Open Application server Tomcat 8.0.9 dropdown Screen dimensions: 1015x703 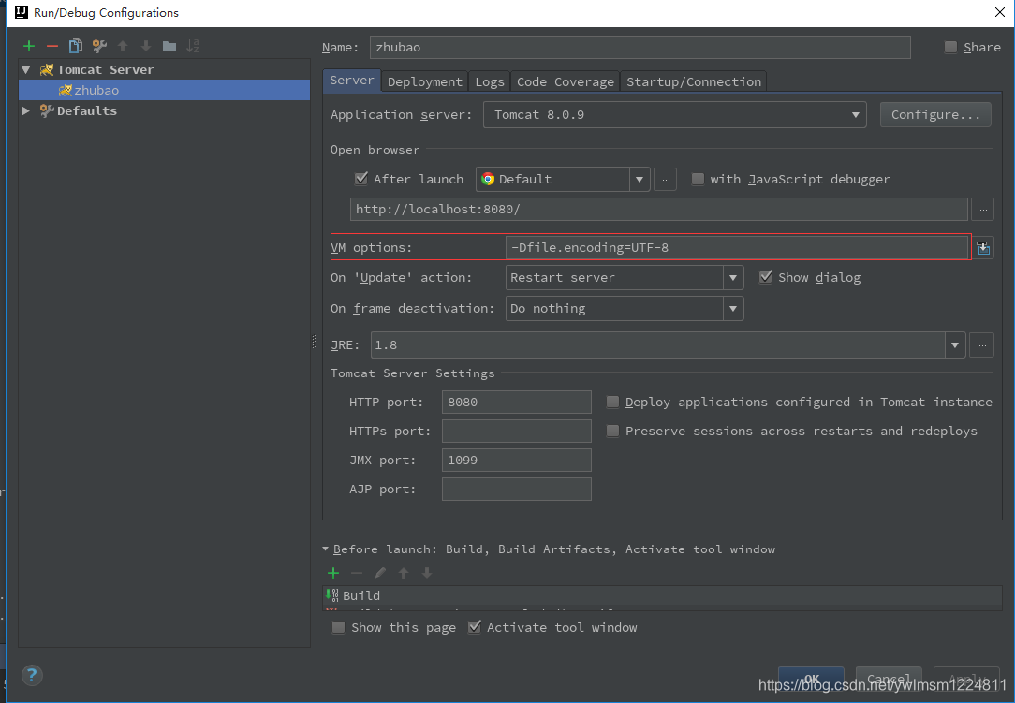(x=856, y=115)
